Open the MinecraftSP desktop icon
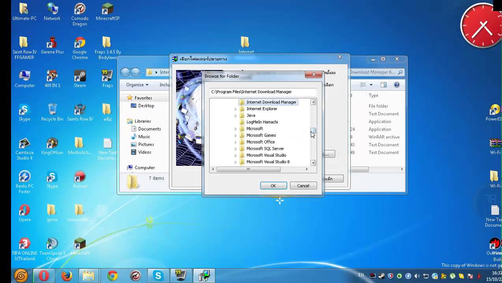 coord(108,12)
